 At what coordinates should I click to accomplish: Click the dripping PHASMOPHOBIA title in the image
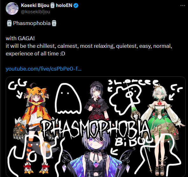coord(95,129)
